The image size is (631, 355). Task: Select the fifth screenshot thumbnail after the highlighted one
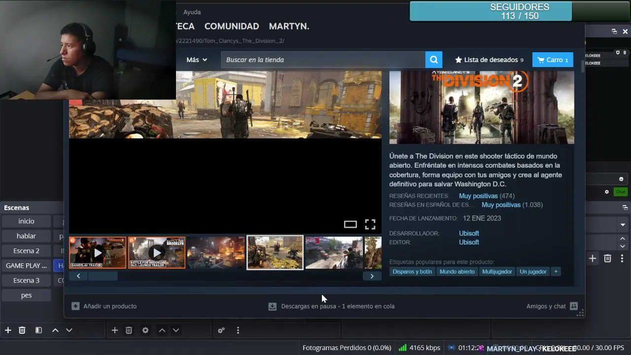[x=334, y=252]
